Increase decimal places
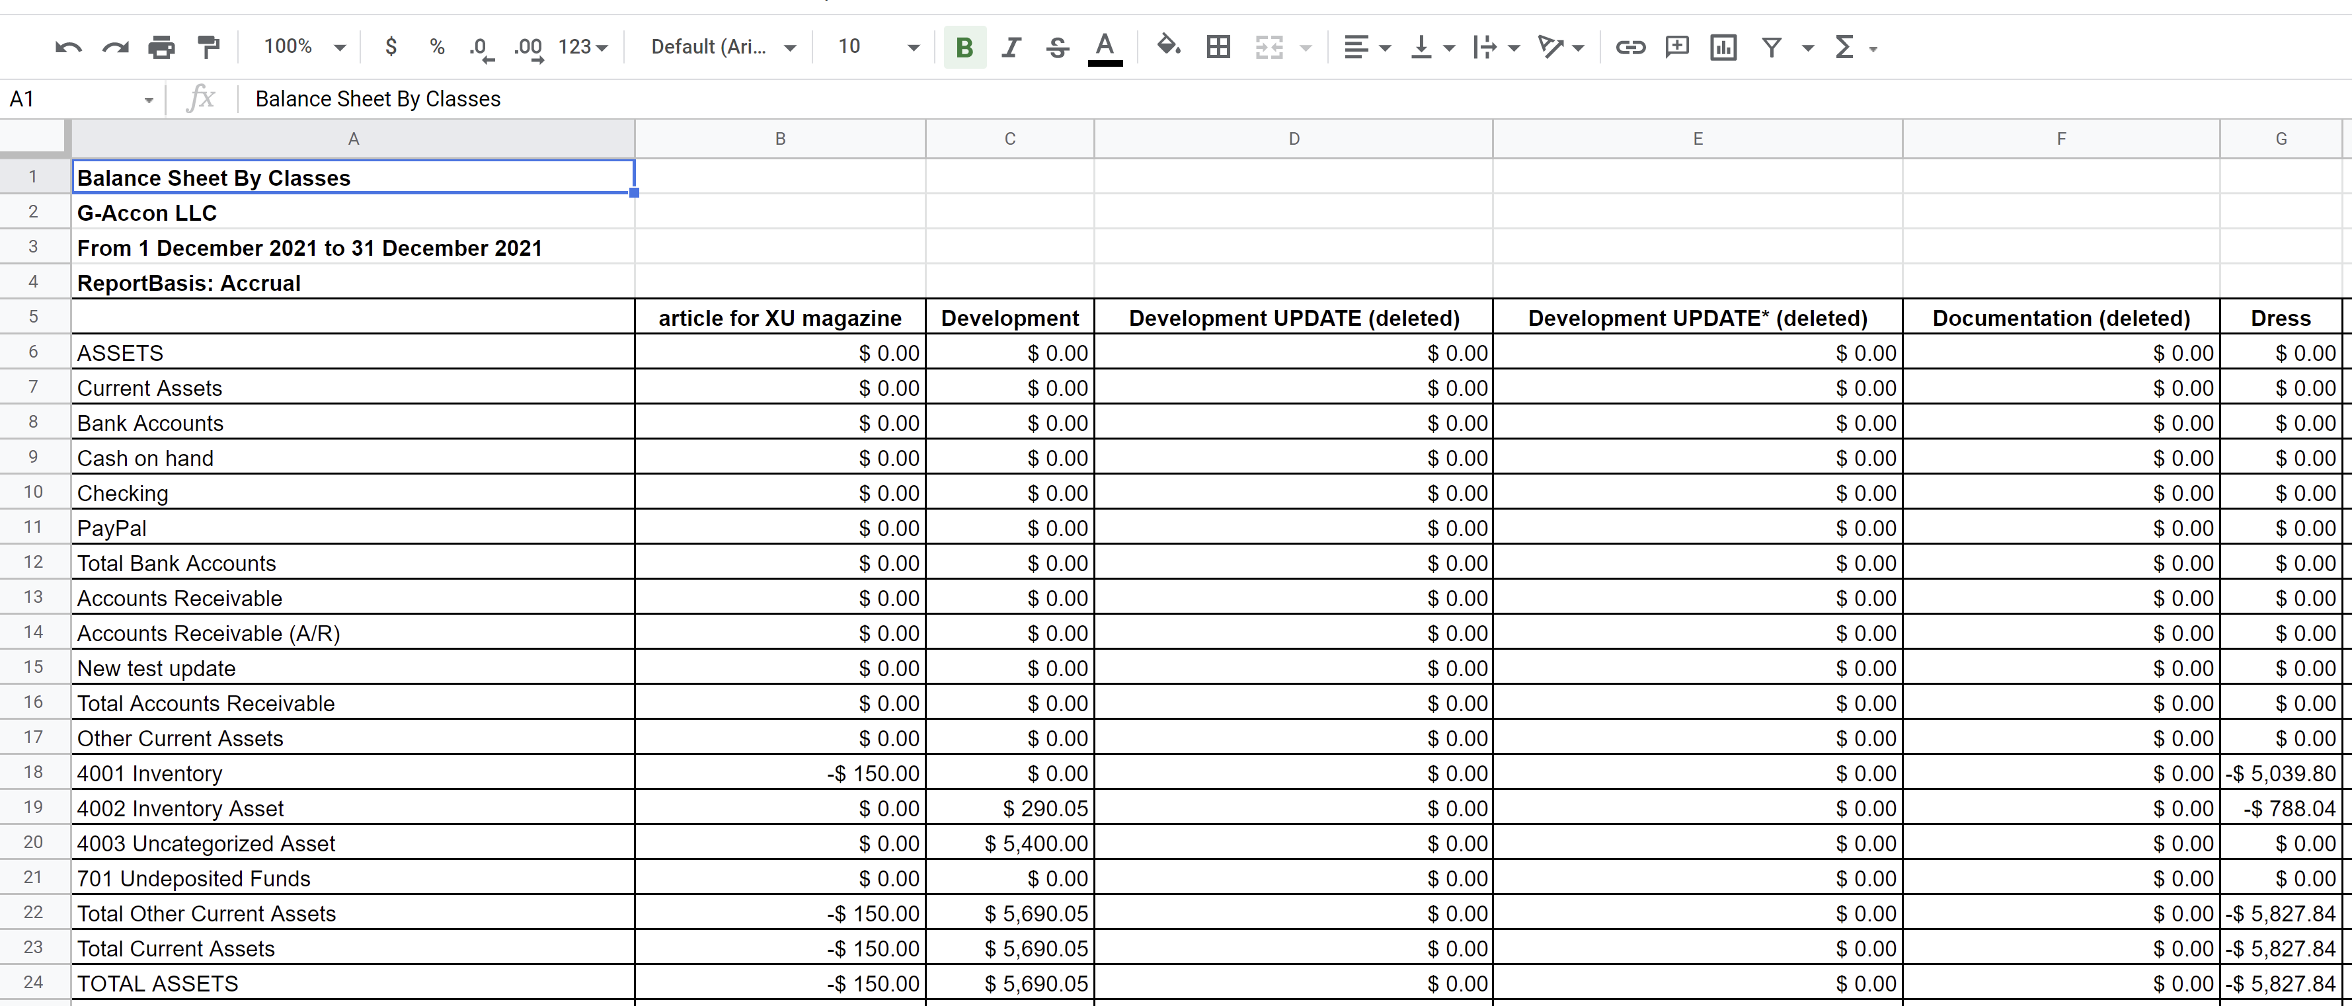This screenshot has width=2352, height=1006. click(529, 48)
